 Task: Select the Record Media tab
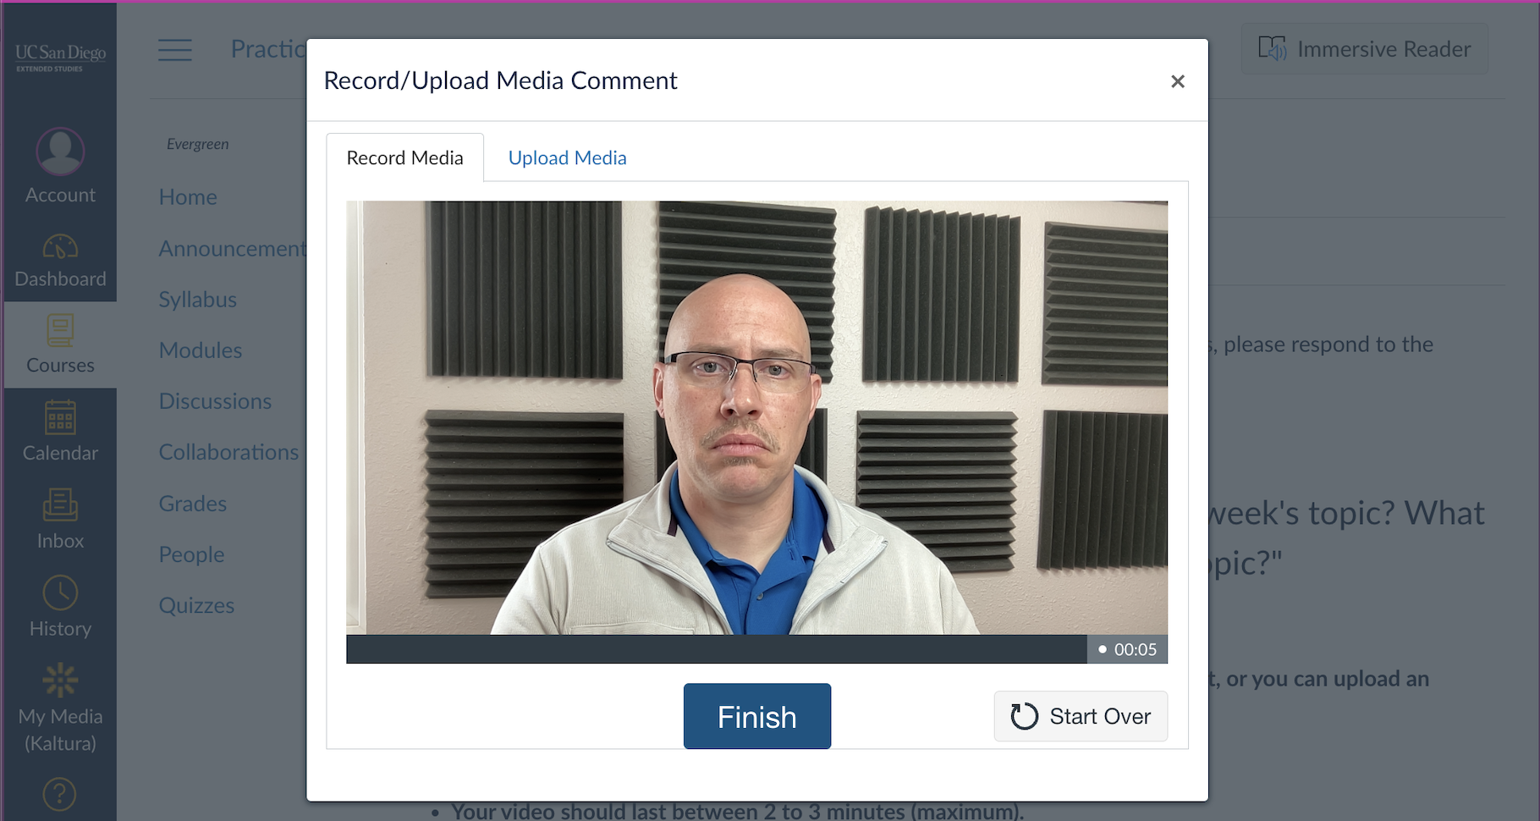point(405,157)
